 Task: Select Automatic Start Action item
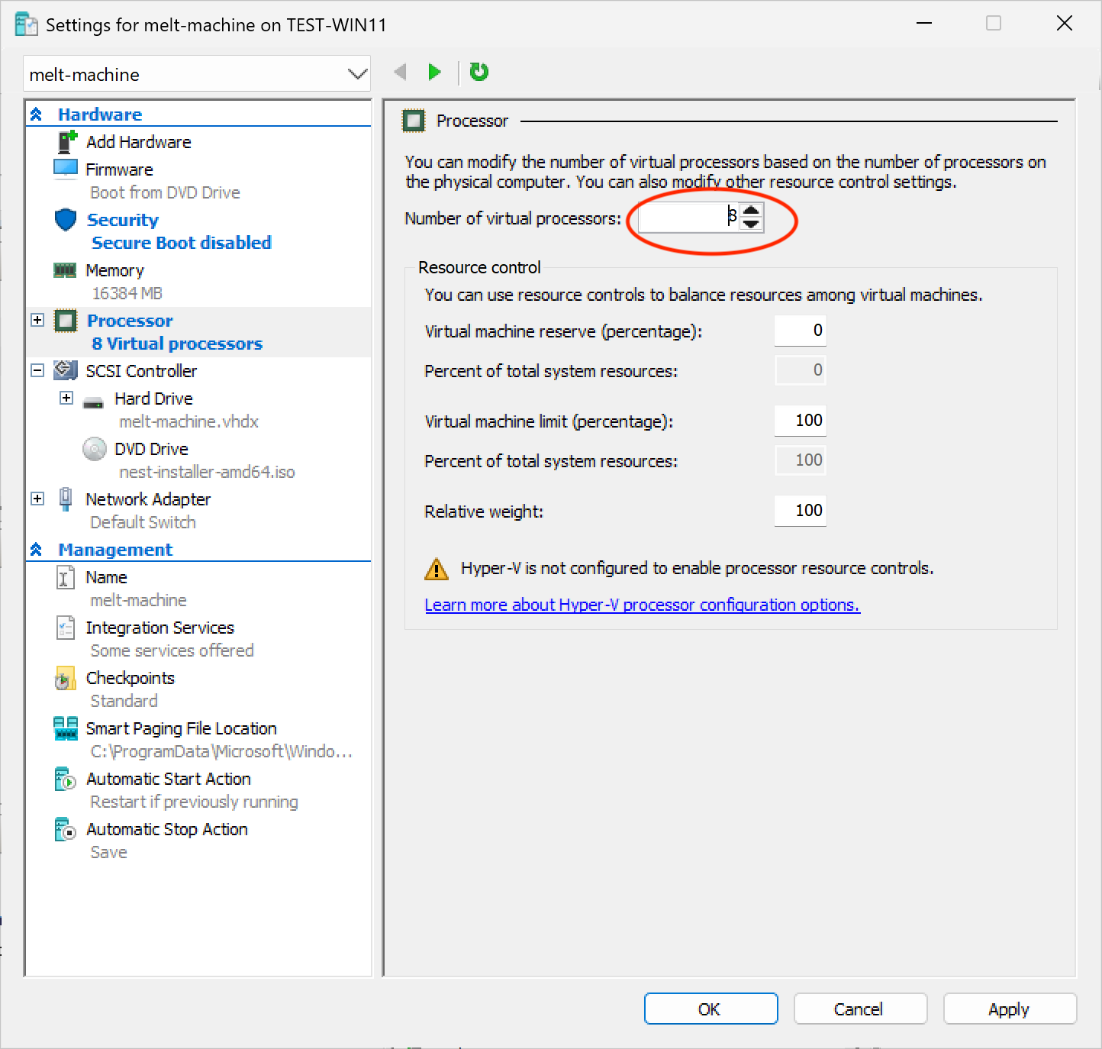point(168,779)
